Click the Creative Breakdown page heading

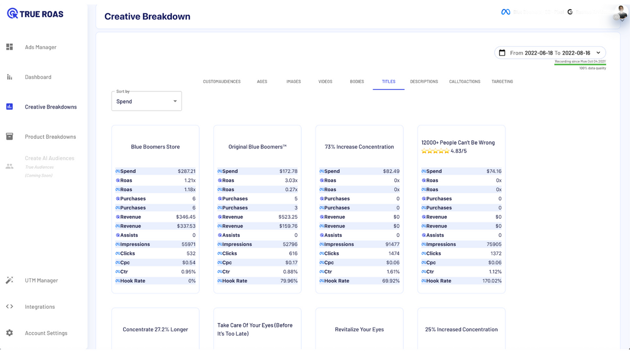[x=147, y=16]
